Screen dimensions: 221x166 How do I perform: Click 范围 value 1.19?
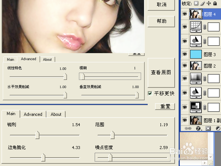pos(164,125)
